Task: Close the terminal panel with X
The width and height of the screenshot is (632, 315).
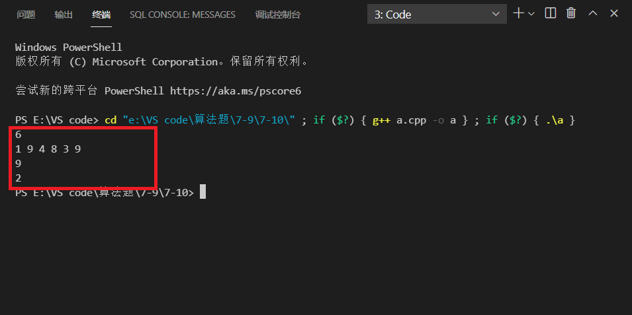Action: point(614,13)
